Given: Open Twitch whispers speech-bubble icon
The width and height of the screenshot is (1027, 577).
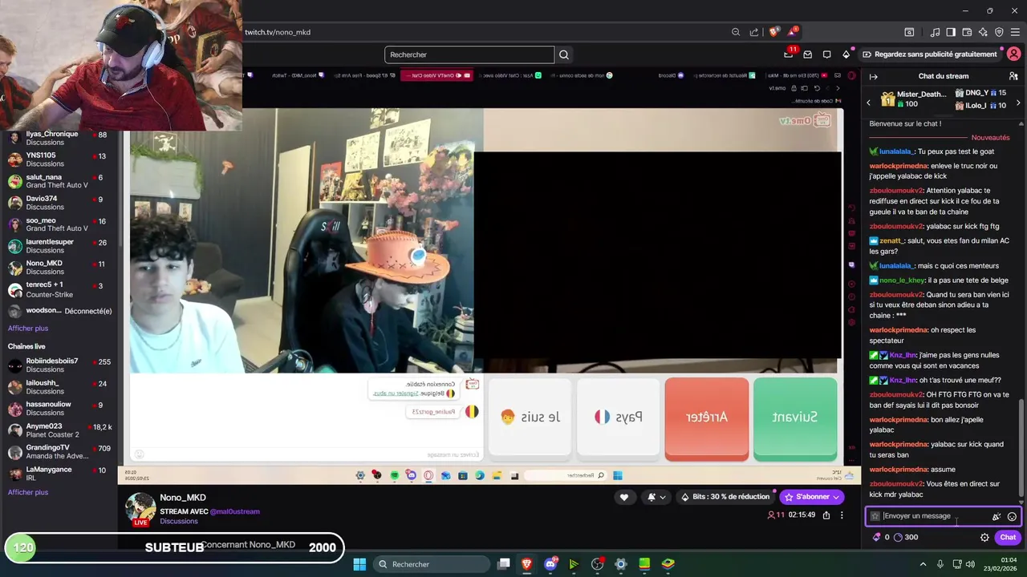Looking at the screenshot, I should coord(827,54).
